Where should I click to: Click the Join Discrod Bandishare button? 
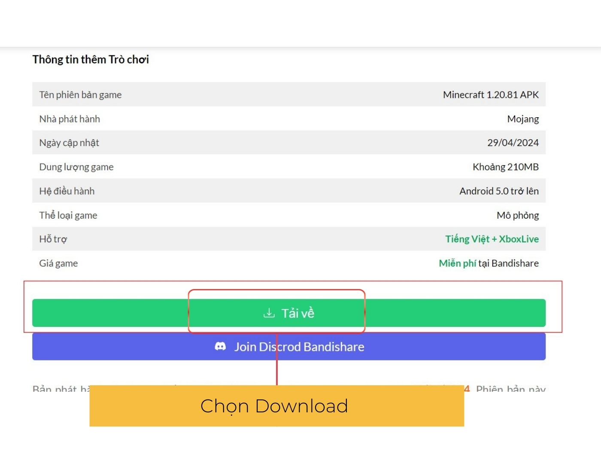(289, 347)
